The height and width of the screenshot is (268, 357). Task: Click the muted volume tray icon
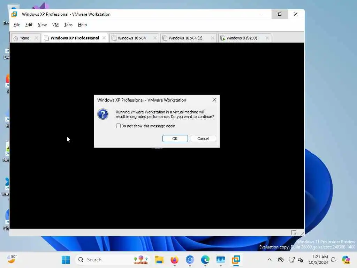pos(301,260)
